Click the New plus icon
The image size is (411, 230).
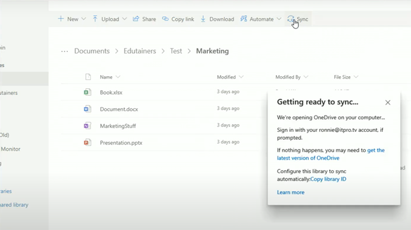[x=61, y=19]
